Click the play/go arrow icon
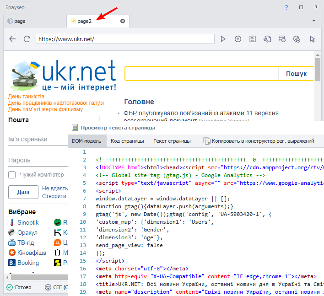The width and height of the screenshot is (324, 296). [x=223, y=39]
